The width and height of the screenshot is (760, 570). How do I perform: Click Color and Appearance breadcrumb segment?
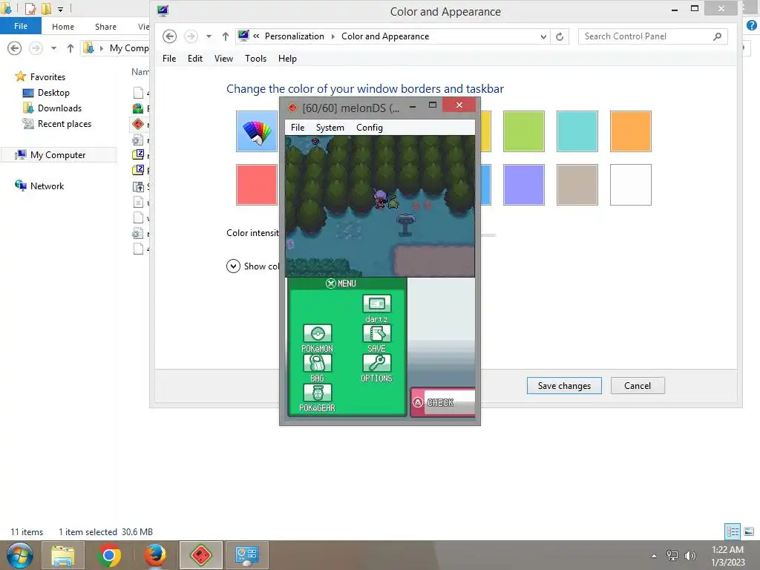pos(385,36)
